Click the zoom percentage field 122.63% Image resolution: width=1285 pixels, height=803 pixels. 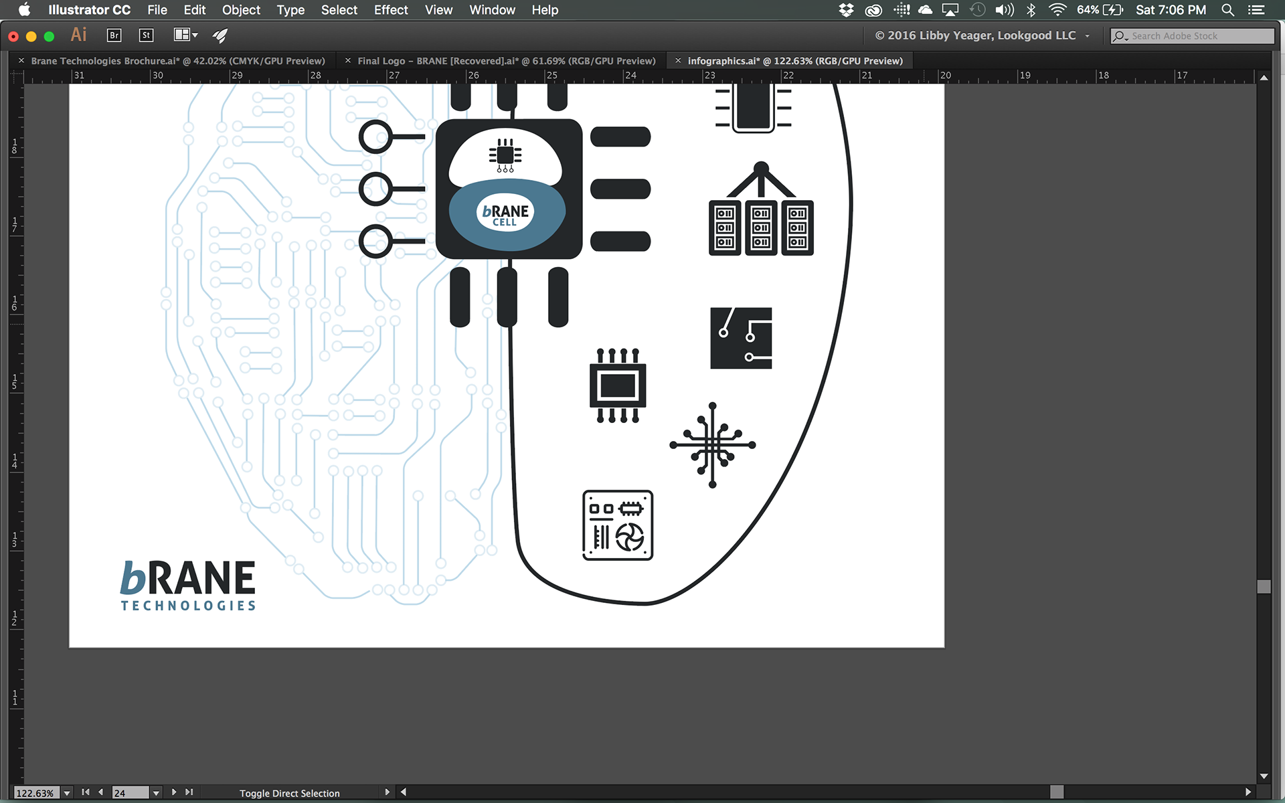[37, 793]
